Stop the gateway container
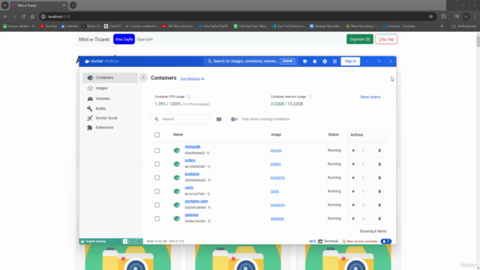Image resolution: width=480 pixels, height=270 pixels. pyautogui.click(x=353, y=218)
